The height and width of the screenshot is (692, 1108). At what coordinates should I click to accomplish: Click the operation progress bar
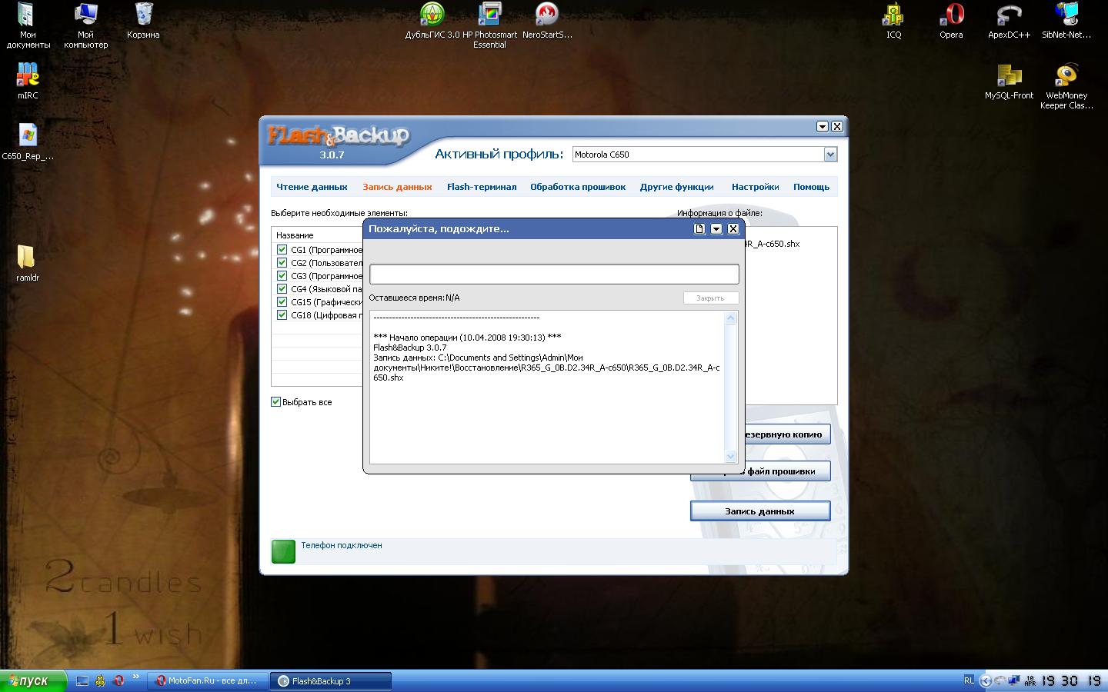(x=554, y=274)
